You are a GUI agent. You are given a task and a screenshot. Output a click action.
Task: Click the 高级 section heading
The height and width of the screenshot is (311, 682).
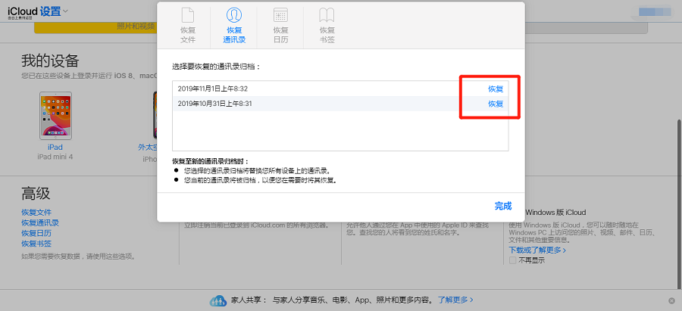(36, 193)
